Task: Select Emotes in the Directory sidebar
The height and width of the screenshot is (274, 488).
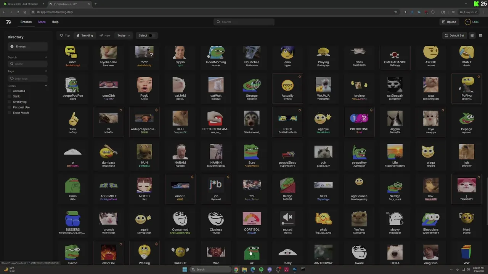Action: coord(27,46)
